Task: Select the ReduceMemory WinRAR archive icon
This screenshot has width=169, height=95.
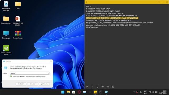Action: click(x=18, y=35)
